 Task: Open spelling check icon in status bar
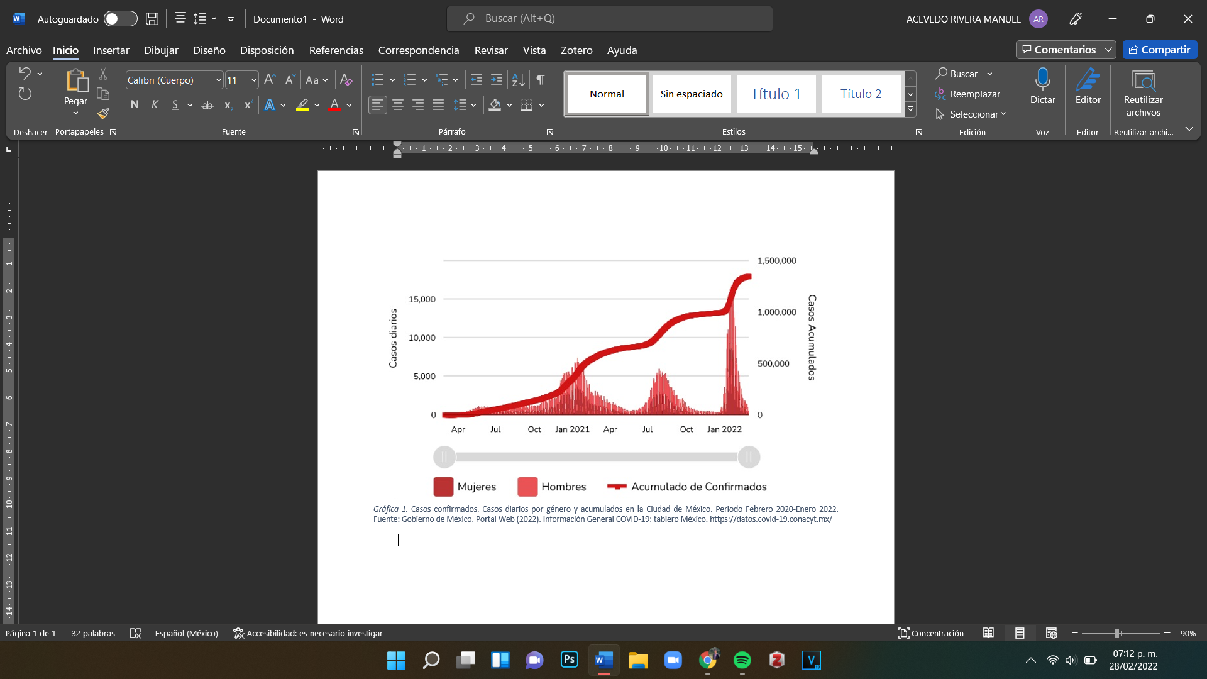(x=136, y=633)
